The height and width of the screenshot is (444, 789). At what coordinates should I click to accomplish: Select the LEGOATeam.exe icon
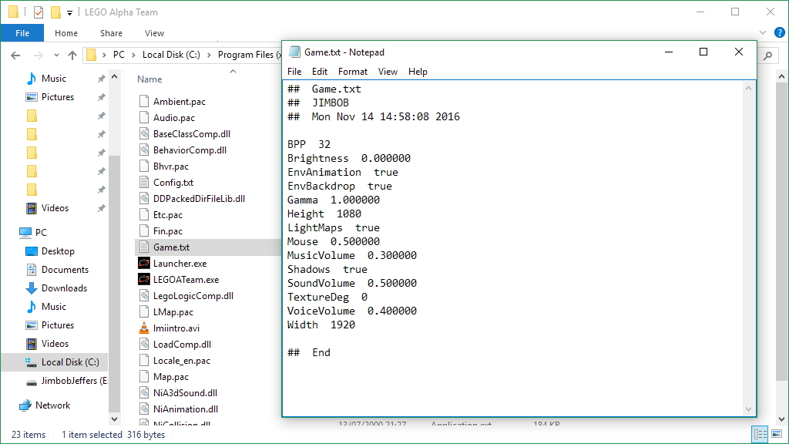pyautogui.click(x=144, y=279)
